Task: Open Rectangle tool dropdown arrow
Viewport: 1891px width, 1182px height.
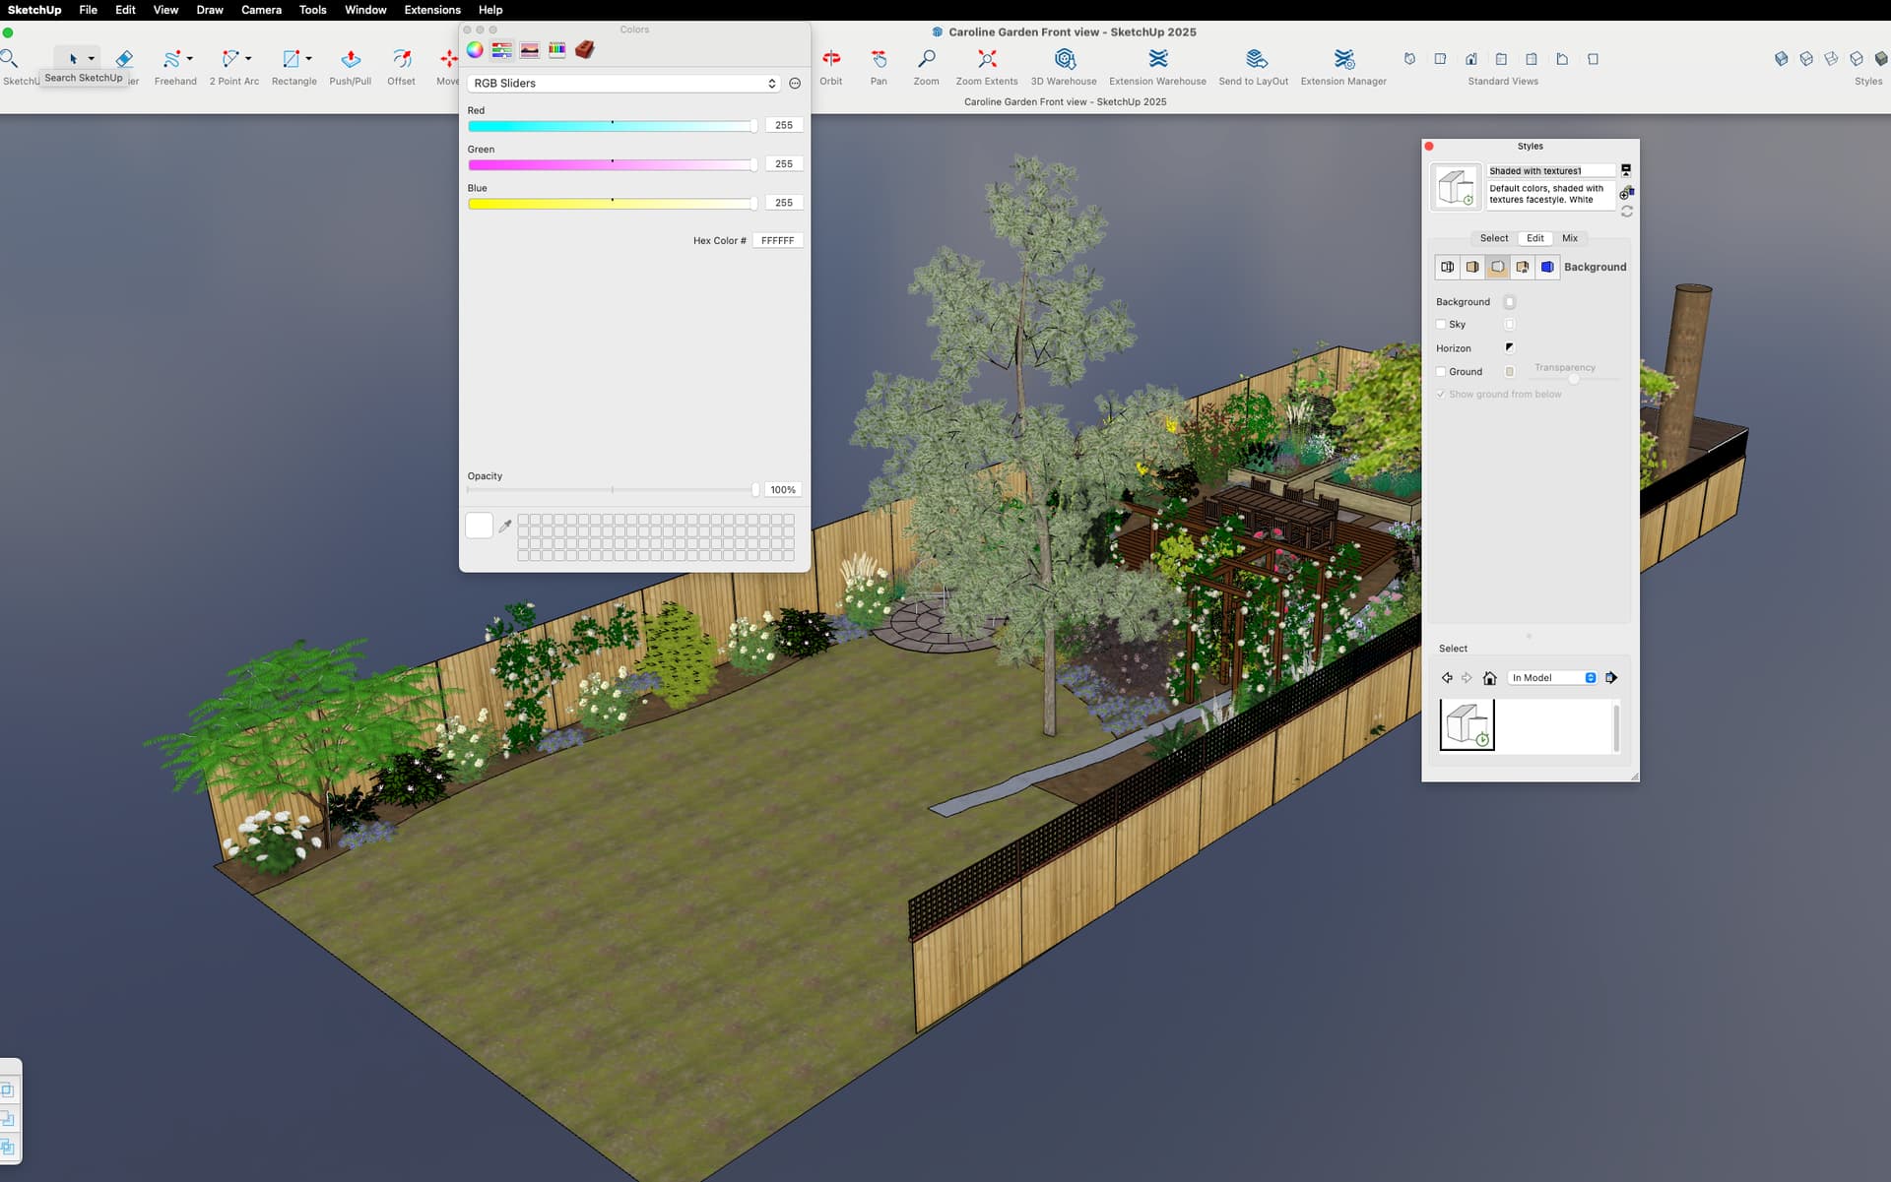Action: [309, 59]
